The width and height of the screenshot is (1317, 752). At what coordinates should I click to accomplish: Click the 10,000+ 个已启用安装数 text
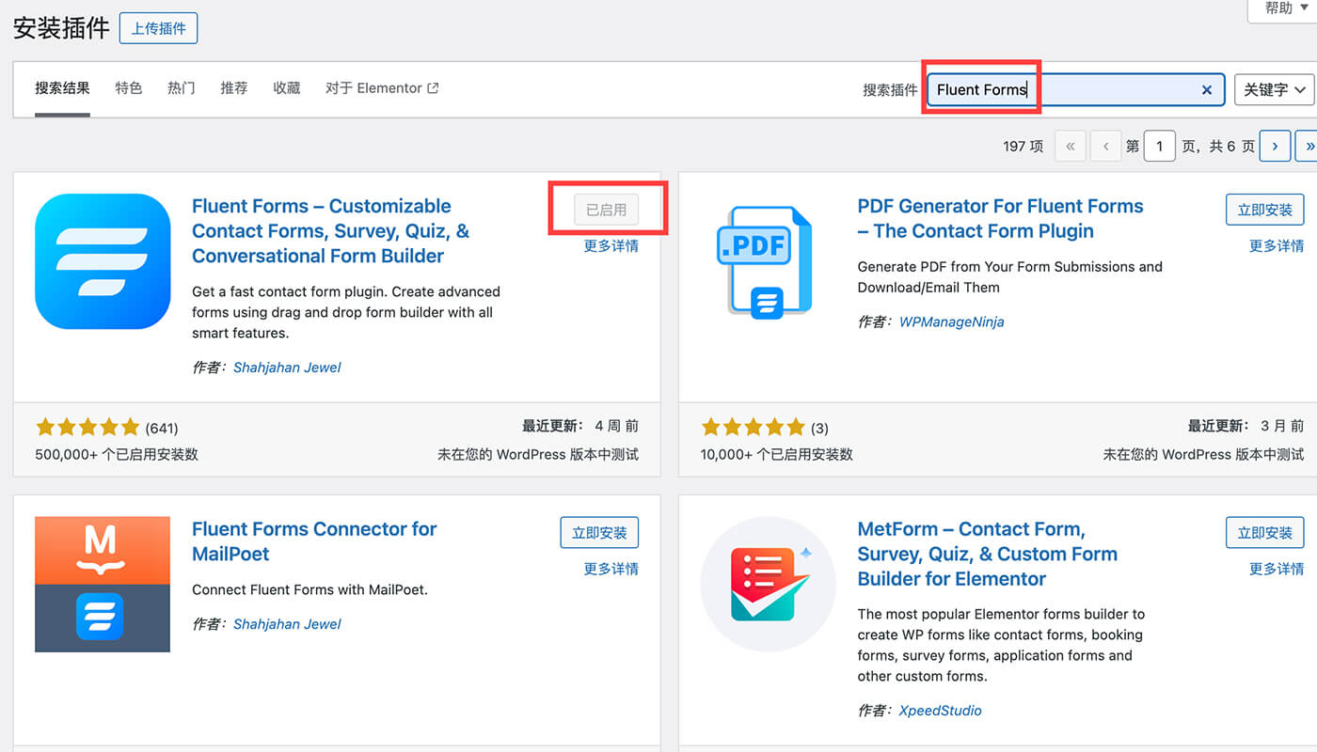click(777, 454)
